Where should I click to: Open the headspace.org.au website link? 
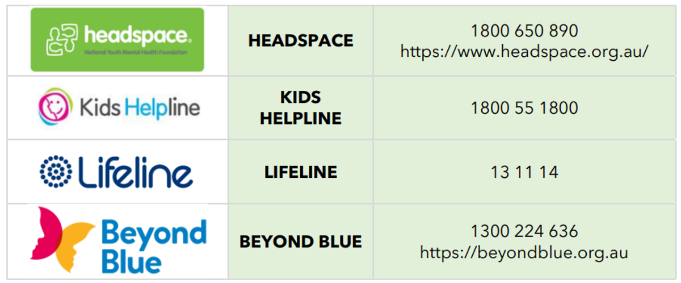point(524,51)
